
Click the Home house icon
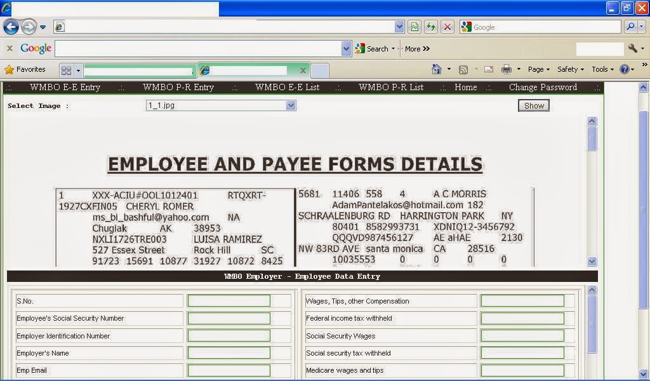(x=437, y=69)
